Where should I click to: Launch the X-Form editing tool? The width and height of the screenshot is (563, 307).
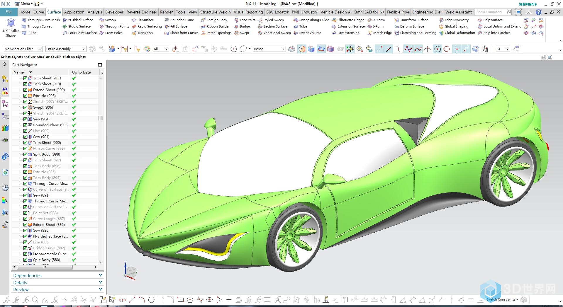376,20
